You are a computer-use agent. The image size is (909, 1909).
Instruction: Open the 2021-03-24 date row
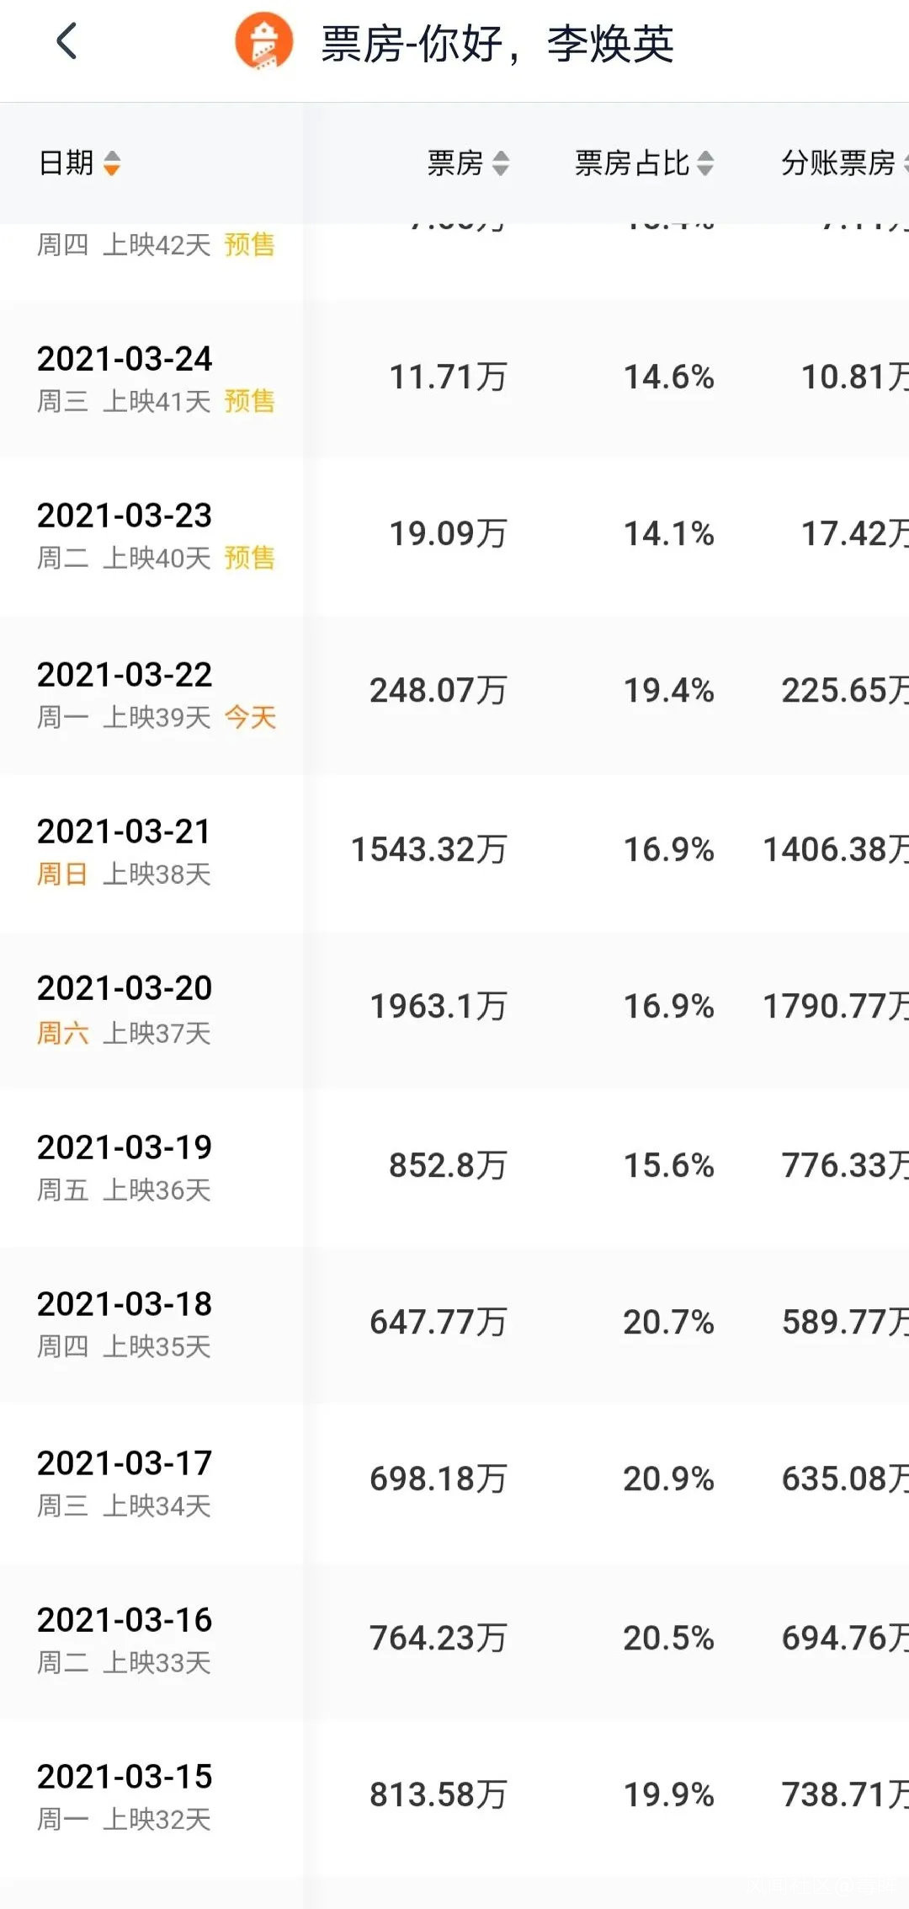125,359
